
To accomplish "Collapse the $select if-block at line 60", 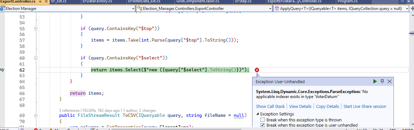I will (x=36, y=58).
